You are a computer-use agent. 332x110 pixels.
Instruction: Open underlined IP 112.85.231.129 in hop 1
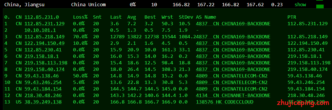point(45,24)
